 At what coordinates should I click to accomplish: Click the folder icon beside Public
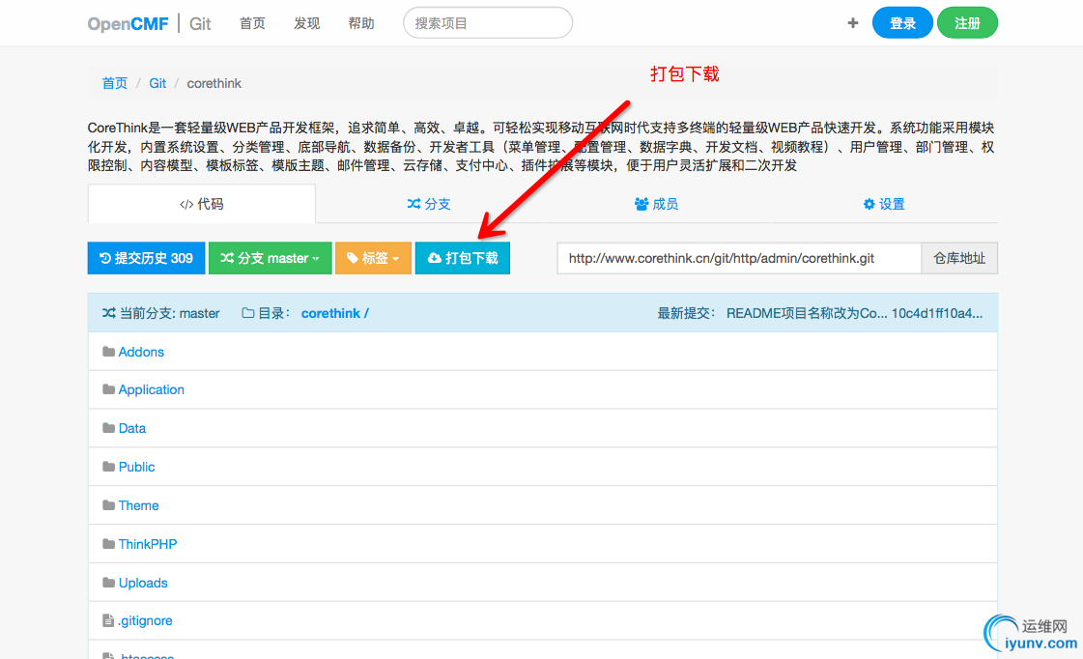108,467
